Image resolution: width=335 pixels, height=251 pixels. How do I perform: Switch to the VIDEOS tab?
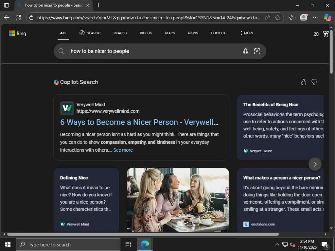pos(146,33)
